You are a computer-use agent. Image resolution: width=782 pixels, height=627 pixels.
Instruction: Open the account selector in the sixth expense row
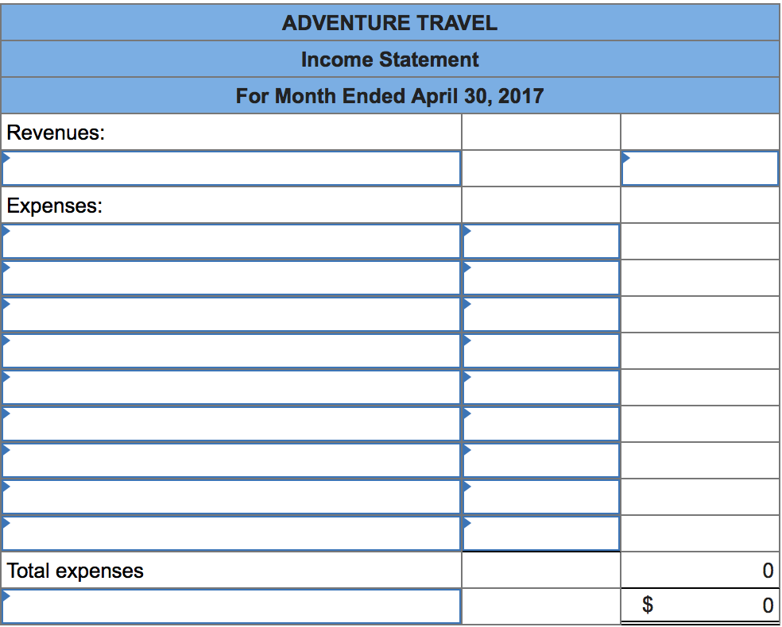click(x=466, y=413)
